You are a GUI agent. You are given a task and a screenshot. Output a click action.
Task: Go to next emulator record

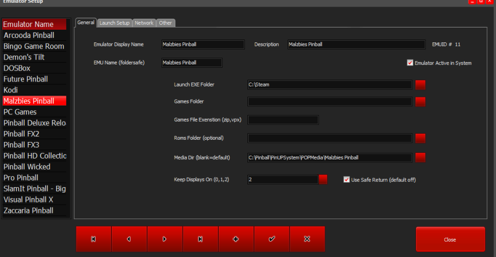click(x=165, y=239)
